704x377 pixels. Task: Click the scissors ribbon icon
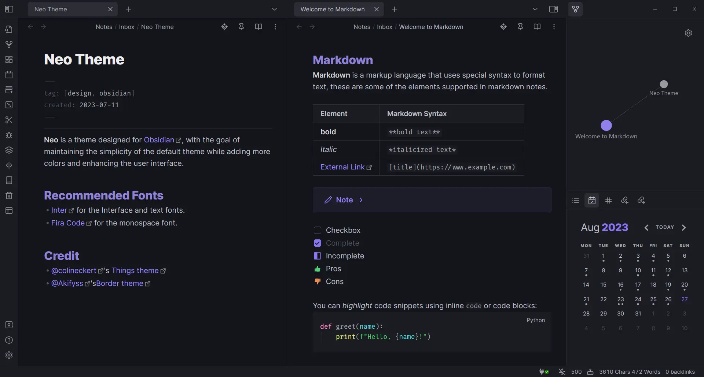pyautogui.click(x=9, y=120)
